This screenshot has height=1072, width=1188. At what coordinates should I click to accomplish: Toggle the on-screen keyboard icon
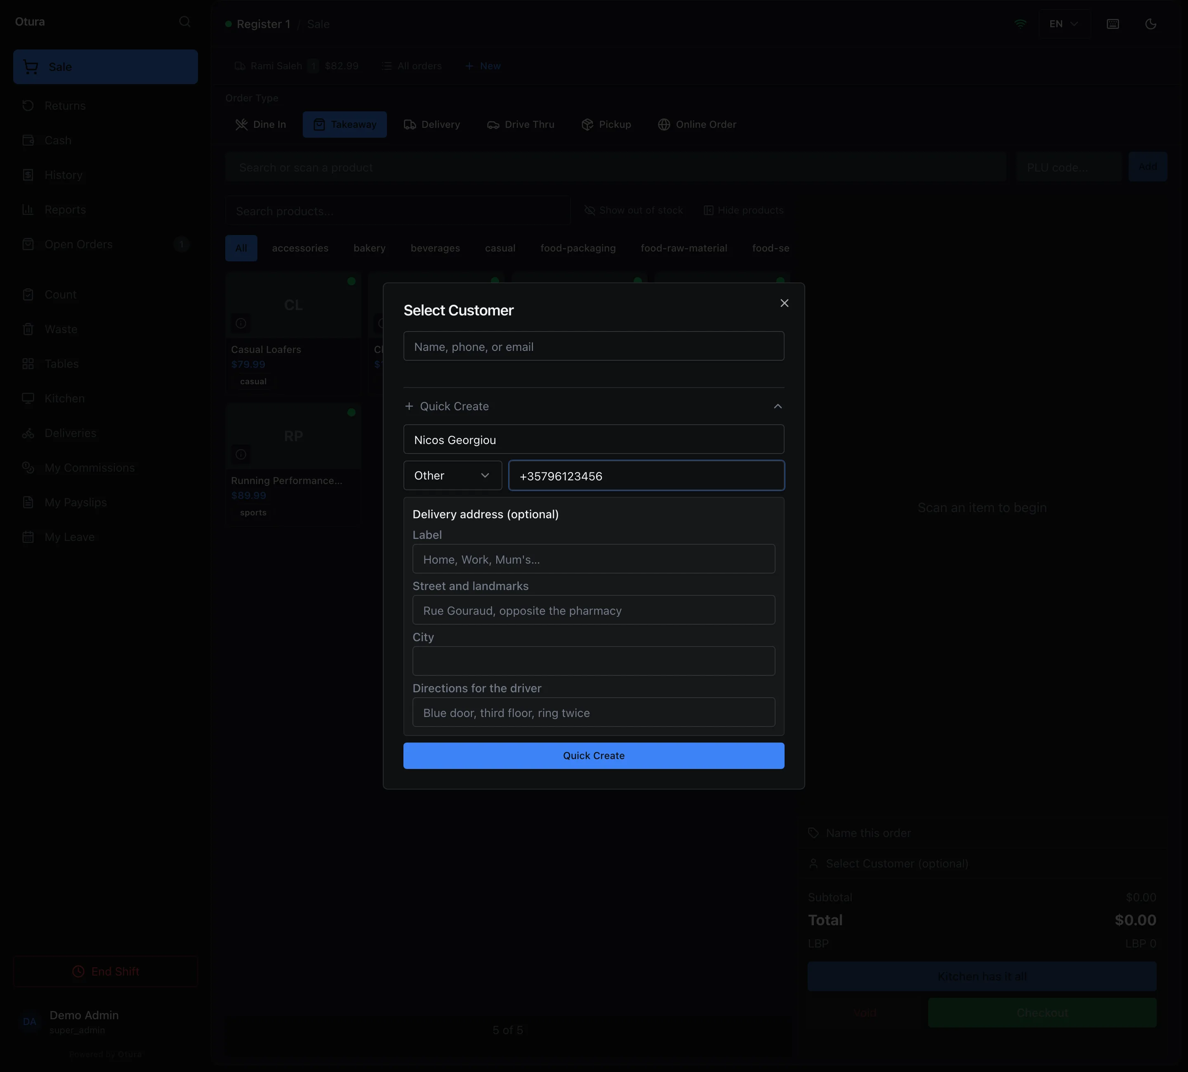pyautogui.click(x=1113, y=24)
